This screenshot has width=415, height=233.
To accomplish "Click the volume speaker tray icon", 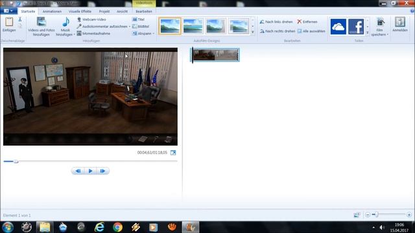I will click(382, 227).
